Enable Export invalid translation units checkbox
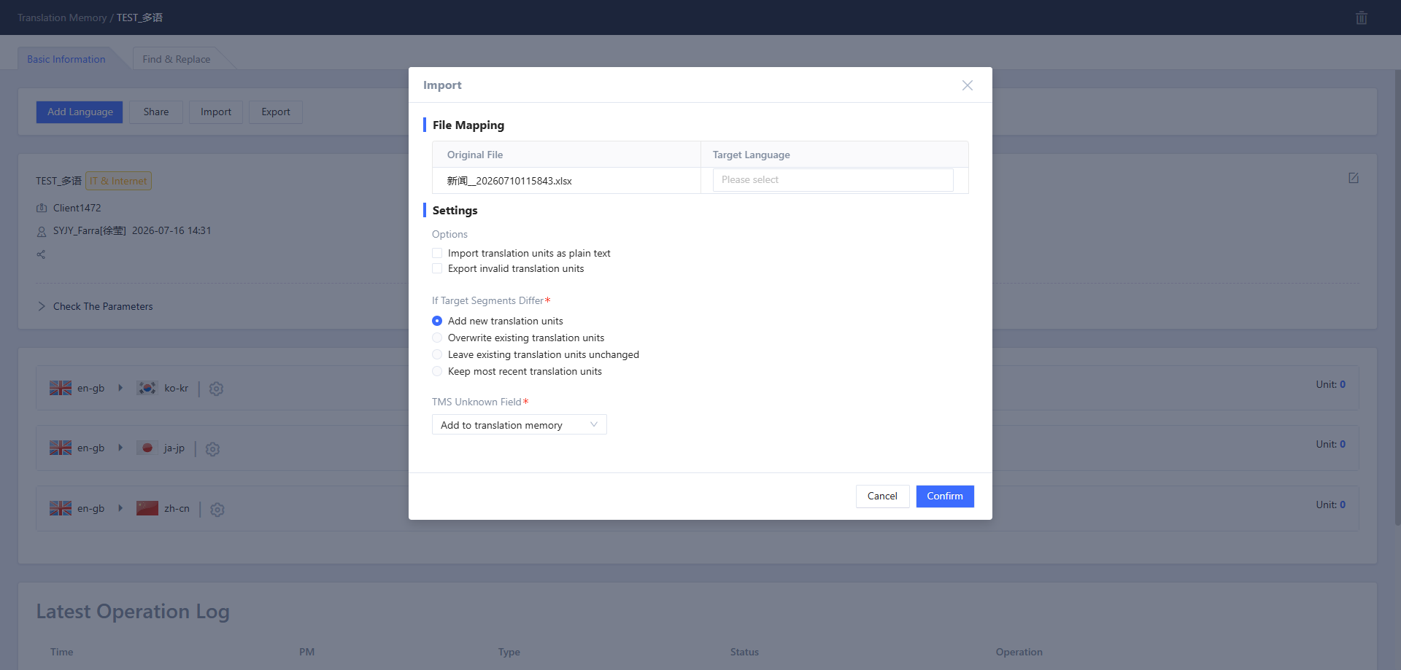 [x=437, y=268]
